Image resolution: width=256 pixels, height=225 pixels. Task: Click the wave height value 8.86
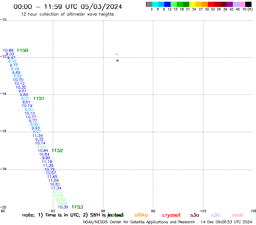[17, 76]
